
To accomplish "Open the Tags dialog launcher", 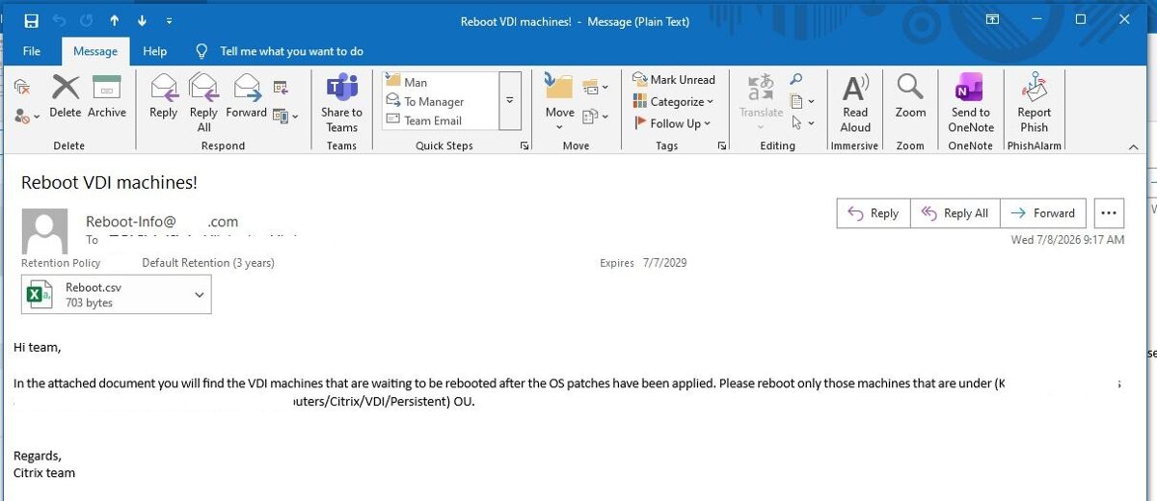I will (x=721, y=146).
